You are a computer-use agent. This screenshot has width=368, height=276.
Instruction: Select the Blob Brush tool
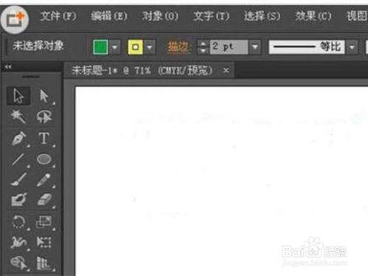point(18,199)
